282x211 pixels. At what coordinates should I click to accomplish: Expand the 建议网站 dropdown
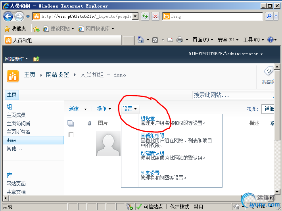tap(73, 29)
